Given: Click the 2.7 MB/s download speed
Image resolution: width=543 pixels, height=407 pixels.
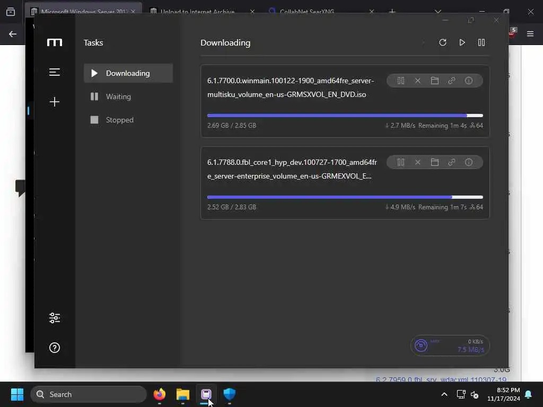Looking at the screenshot, I should point(400,125).
